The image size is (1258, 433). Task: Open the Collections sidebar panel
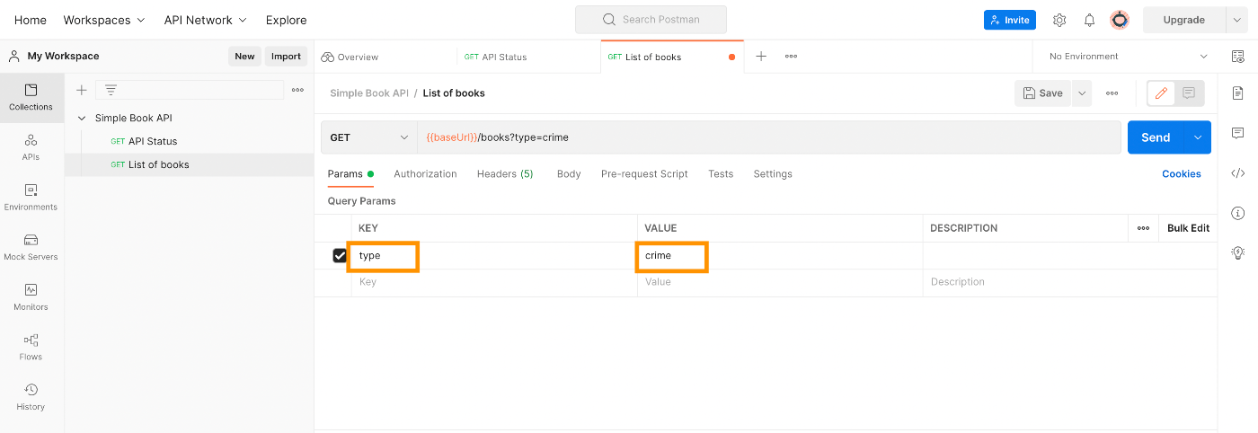(31, 98)
